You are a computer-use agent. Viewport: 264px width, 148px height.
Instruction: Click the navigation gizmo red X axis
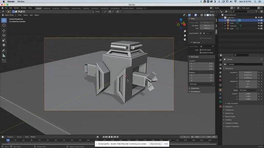click(x=184, y=25)
